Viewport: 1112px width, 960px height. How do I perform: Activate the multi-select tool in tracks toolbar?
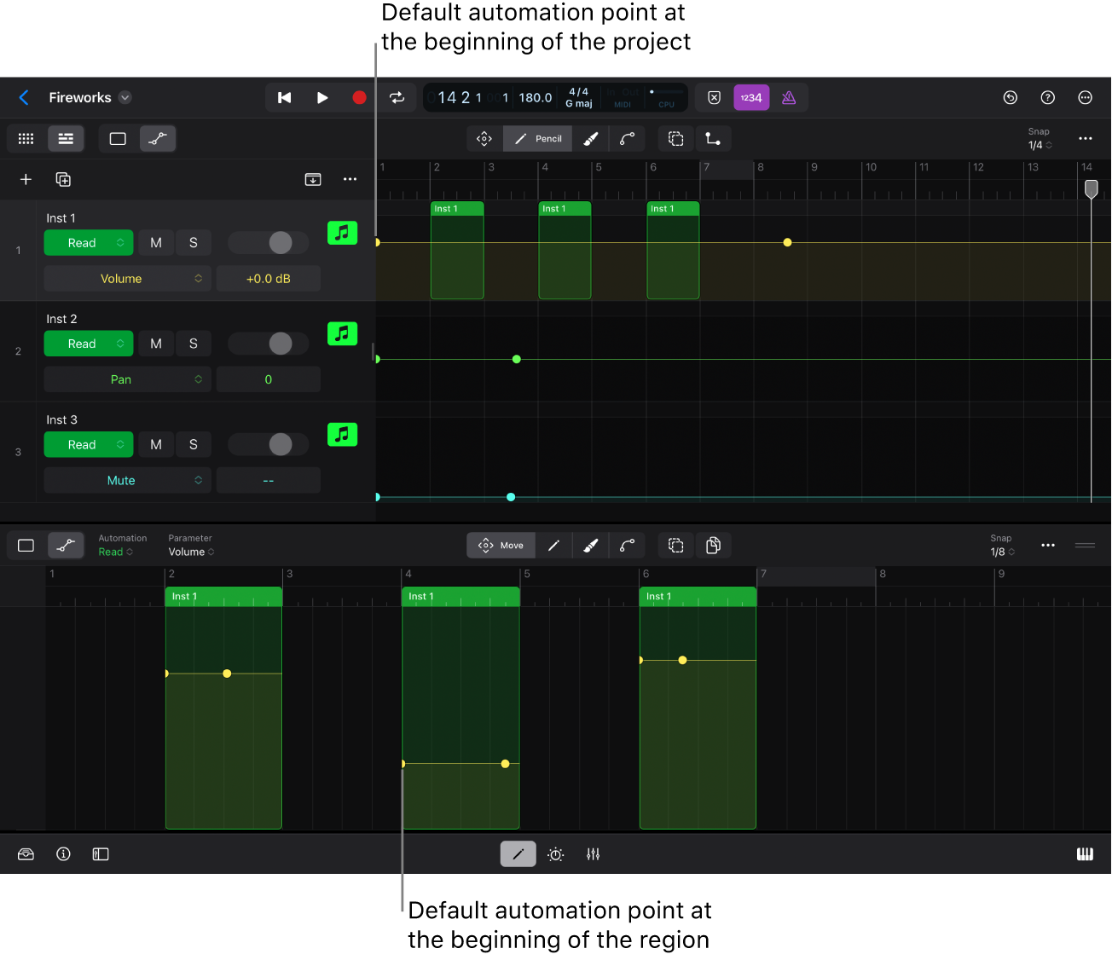[x=676, y=139]
